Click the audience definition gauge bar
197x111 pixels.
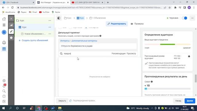pyautogui.click(x=167, y=44)
